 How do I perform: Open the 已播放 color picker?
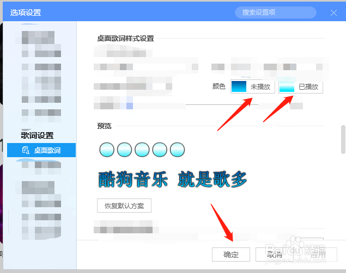click(301, 87)
